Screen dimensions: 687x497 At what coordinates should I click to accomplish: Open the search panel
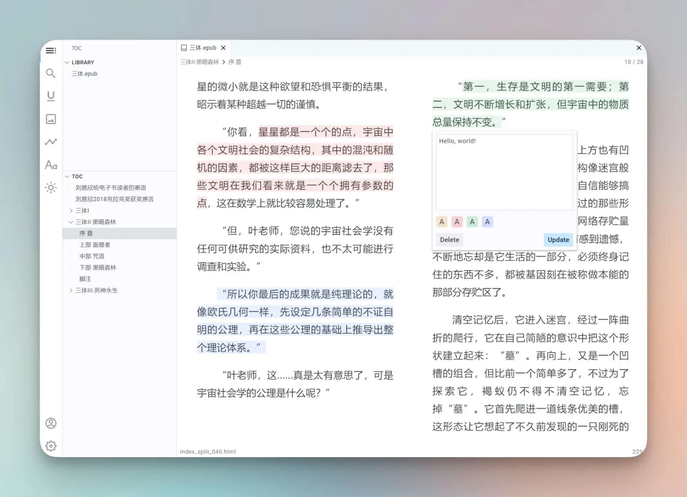point(51,74)
